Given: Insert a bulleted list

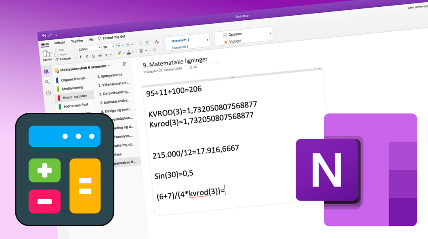Looking at the screenshot, I should coord(118,45).
